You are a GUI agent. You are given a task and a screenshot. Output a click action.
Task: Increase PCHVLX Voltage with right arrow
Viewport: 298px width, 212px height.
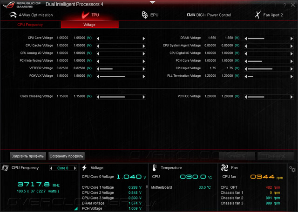tap(144, 77)
